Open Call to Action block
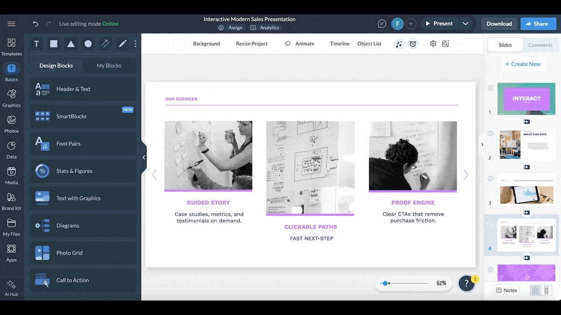The width and height of the screenshot is (561, 315). coord(83,280)
